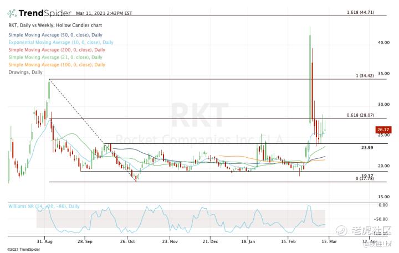Click the 15. Feb date axis label

coord(288,241)
